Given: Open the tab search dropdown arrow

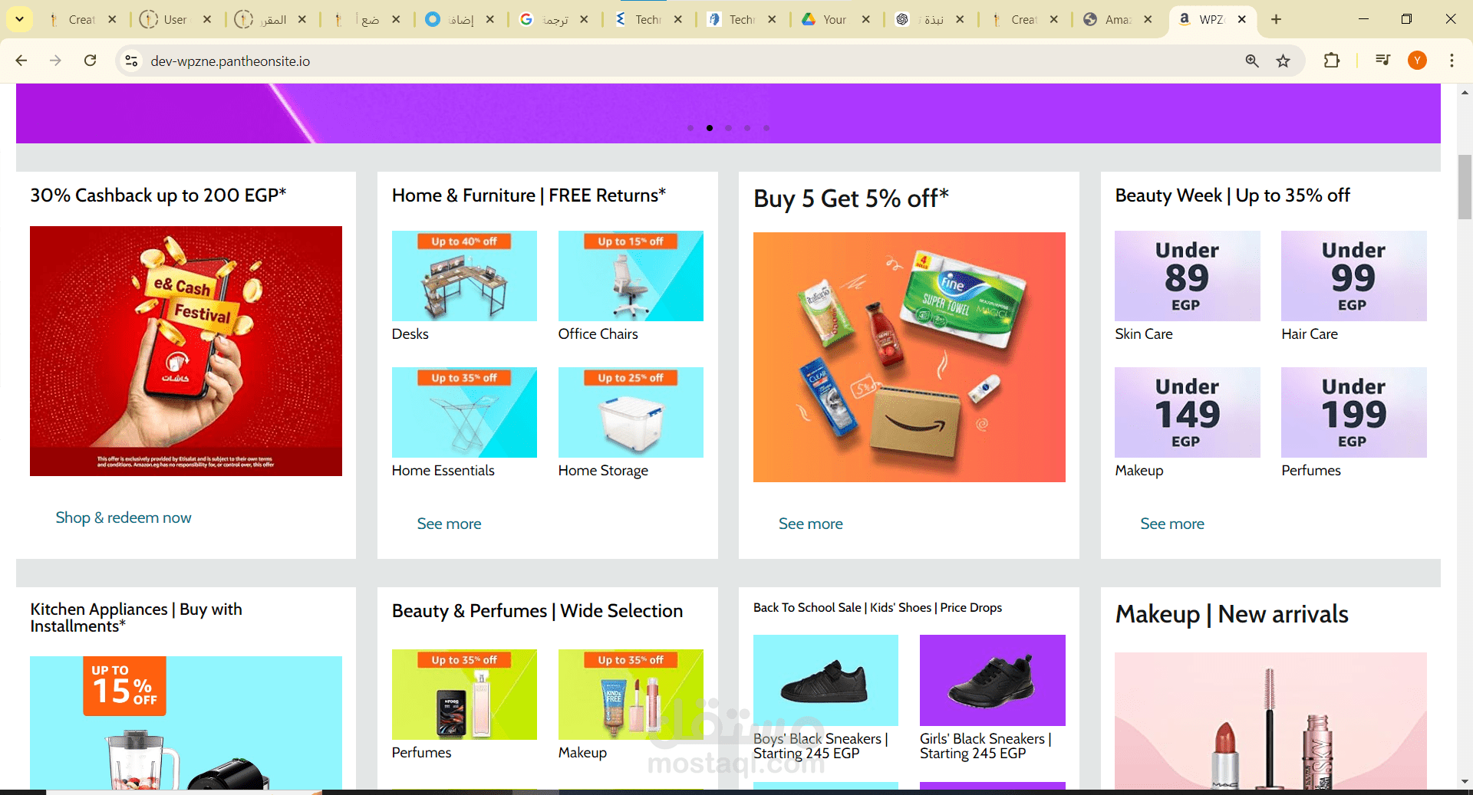Looking at the screenshot, I should tap(19, 19).
